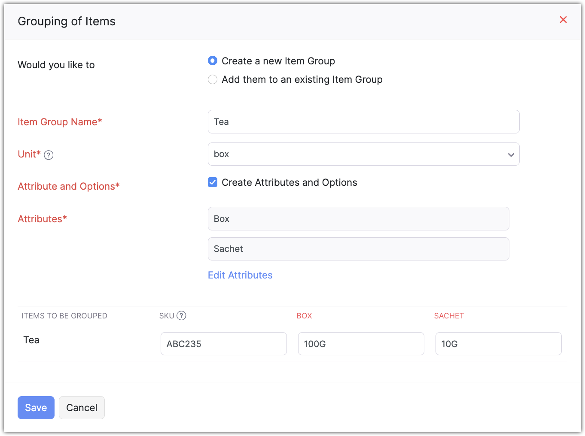Click the Cancel button
Viewport: 585px width, 436px height.
point(82,408)
